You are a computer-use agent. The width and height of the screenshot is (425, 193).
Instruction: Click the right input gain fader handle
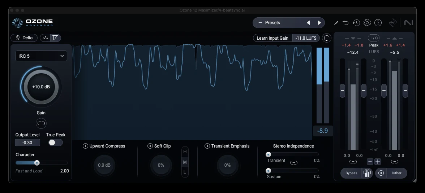364,91
